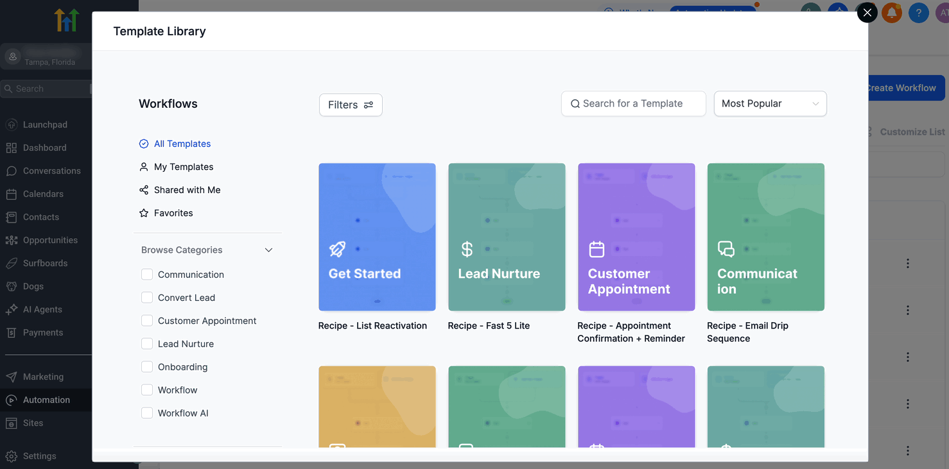This screenshot has width=949, height=469.
Task: Open AI Agents via its sparkle icon
Action: click(x=11, y=309)
